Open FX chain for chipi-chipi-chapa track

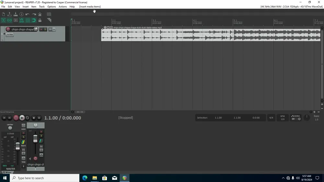(50, 29)
